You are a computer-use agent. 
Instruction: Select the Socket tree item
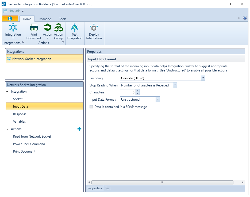pos(44,99)
